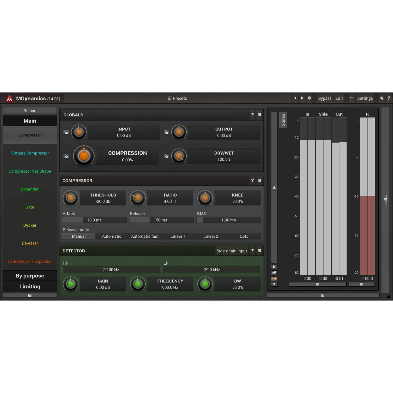
Task: Click the RATIO knob
Action: tap(138, 198)
